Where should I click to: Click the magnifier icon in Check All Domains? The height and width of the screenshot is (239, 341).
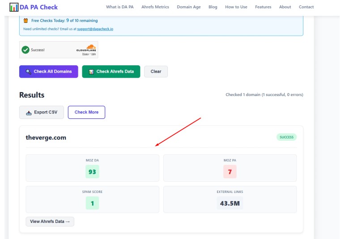(29, 71)
